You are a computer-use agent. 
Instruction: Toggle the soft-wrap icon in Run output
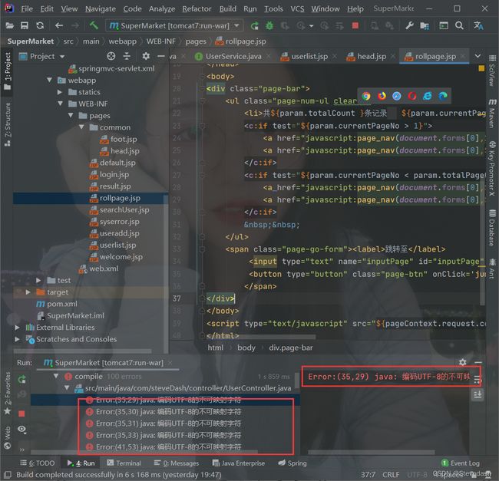(477, 379)
